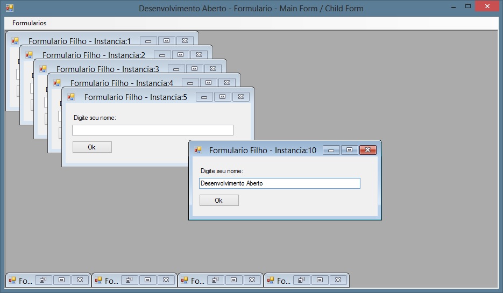Viewport: 503px width, 293px height.
Task: Restore the rightmost minimized child form
Action: coord(301,280)
